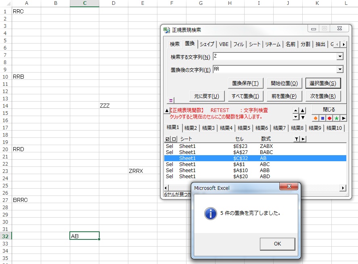Image resolution: width=358 pixels, height=264 pixels.
Task: Open the 検索する文字列 dropdown list
Action: [x=340, y=57]
